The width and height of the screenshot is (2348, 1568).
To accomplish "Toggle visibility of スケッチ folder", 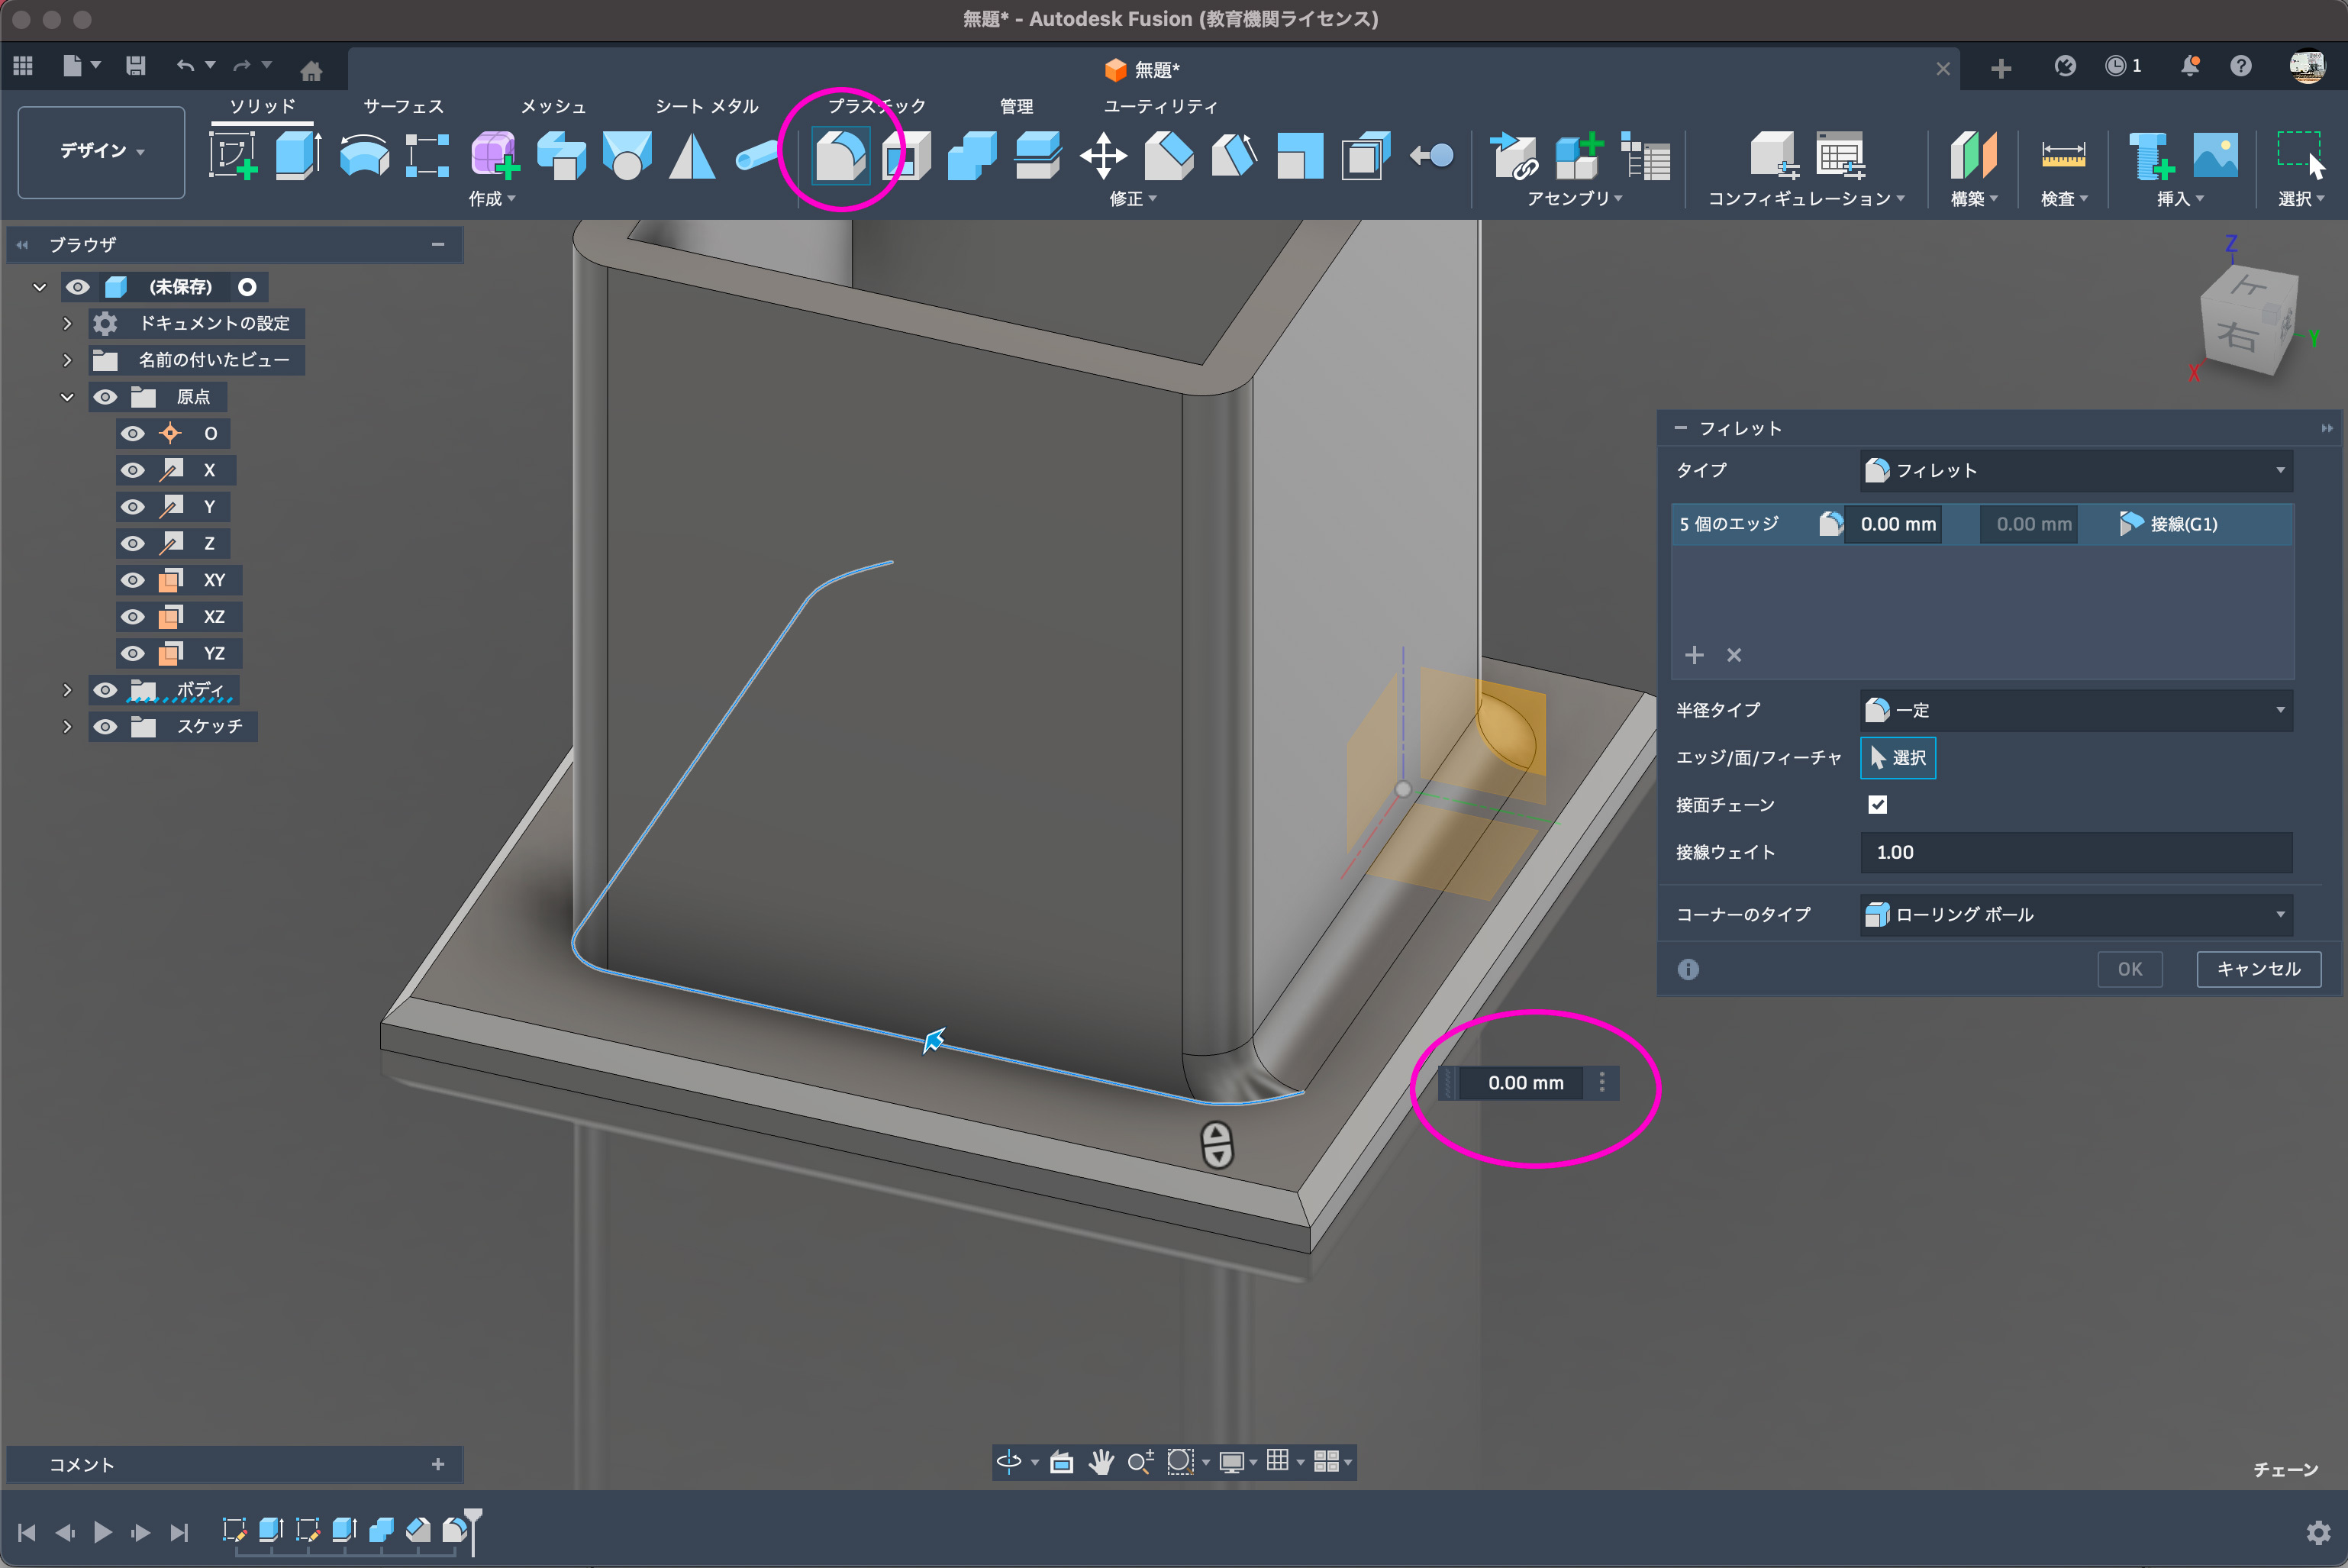I will click(x=105, y=727).
